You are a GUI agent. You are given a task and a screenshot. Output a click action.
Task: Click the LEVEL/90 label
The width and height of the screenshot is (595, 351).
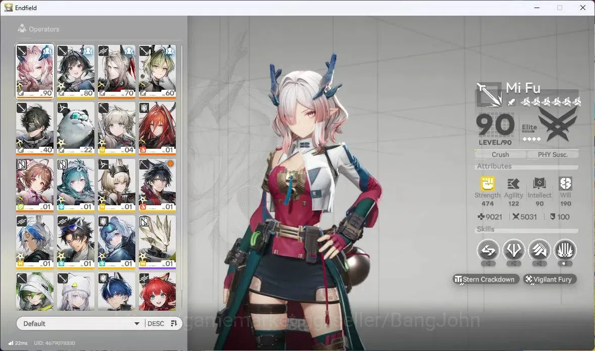click(x=495, y=143)
